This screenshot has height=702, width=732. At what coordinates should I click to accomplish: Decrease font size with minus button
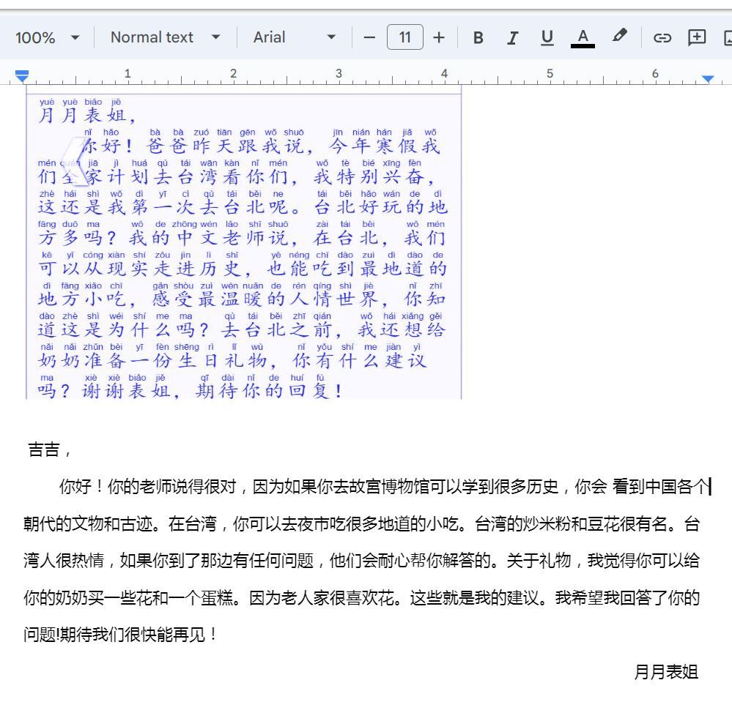370,37
